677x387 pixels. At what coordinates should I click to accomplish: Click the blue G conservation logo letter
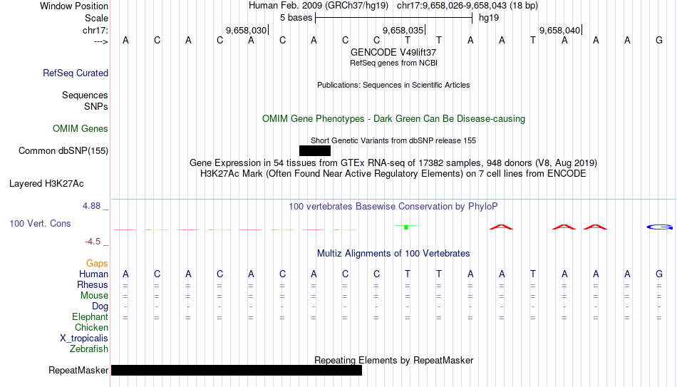click(x=659, y=227)
